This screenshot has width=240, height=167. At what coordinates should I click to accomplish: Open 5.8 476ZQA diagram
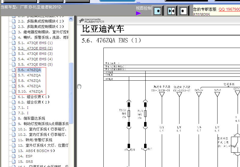(29, 81)
